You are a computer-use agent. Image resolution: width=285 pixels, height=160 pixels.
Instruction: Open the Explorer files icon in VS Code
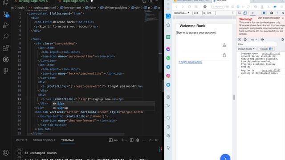click(6, 3)
